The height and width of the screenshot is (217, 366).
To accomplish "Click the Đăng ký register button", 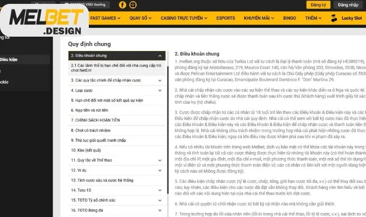I will coord(318,5).
